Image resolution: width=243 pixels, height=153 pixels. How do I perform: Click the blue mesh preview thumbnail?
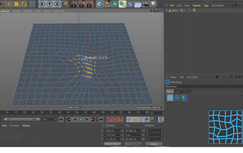coord(226,127)
